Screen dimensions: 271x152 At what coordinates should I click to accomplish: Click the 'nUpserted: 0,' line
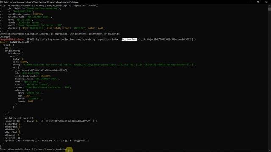(13, 127)
